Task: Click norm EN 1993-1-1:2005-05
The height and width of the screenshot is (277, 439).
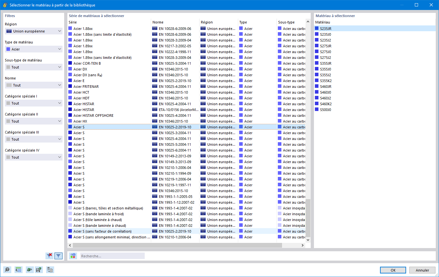Action: click(x=176, y=197)
